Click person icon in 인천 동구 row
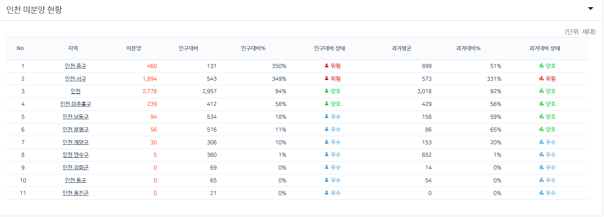This screenshot has width=604, height=217. click(326, 180)
